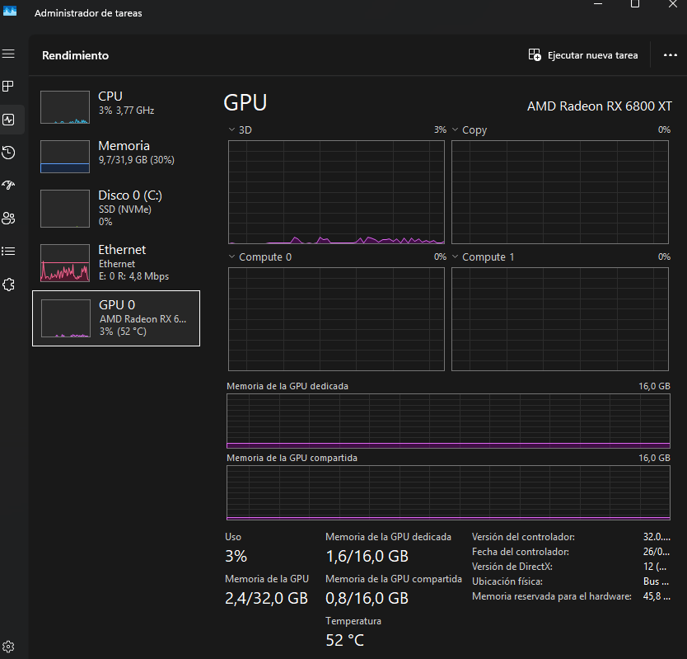Open the Details list icon

(x=8, y=251)
